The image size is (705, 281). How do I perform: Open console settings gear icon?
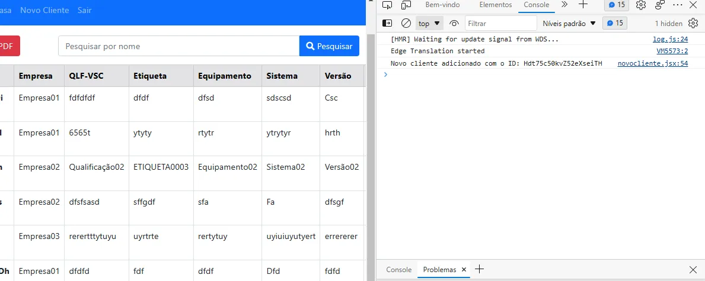tap(693, 23)
